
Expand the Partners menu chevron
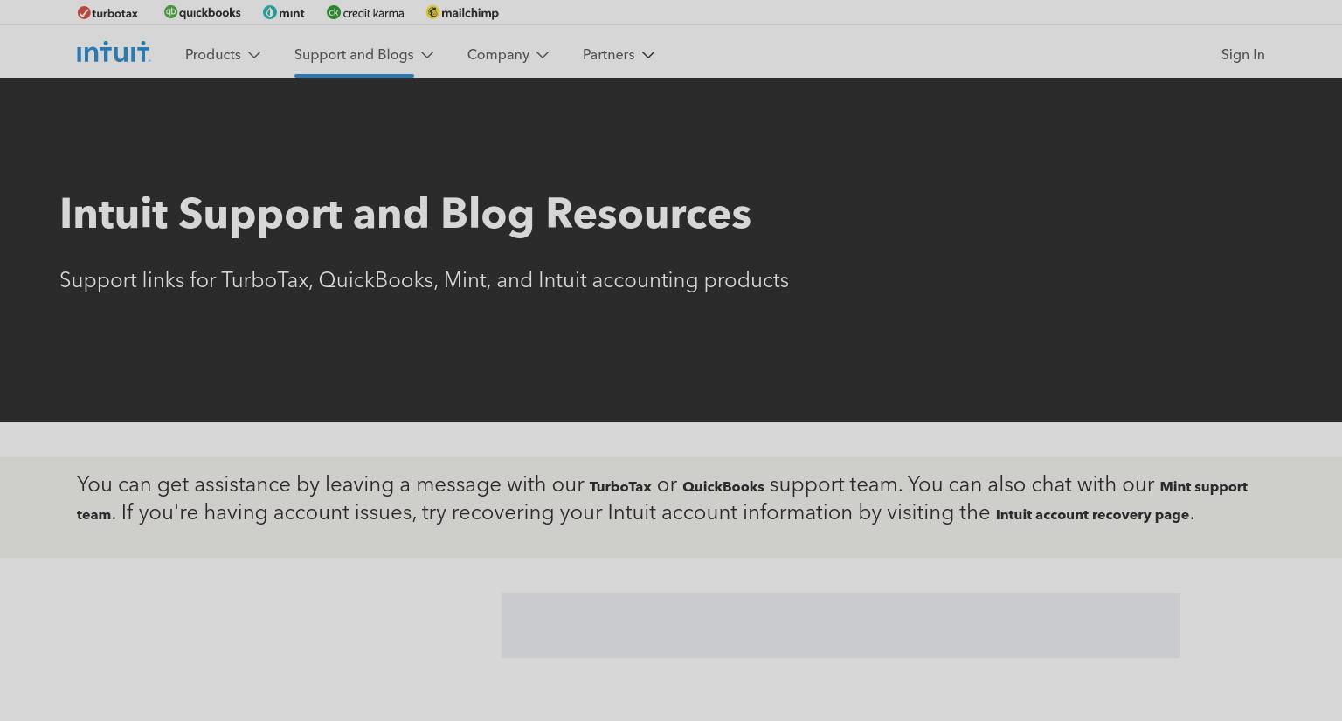click(648, 55)
